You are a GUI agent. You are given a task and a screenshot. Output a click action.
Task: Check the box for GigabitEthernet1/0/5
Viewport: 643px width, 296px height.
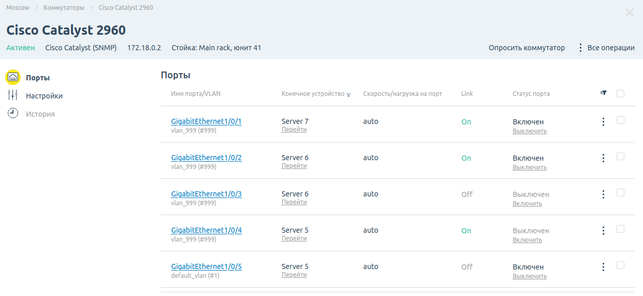620,265
